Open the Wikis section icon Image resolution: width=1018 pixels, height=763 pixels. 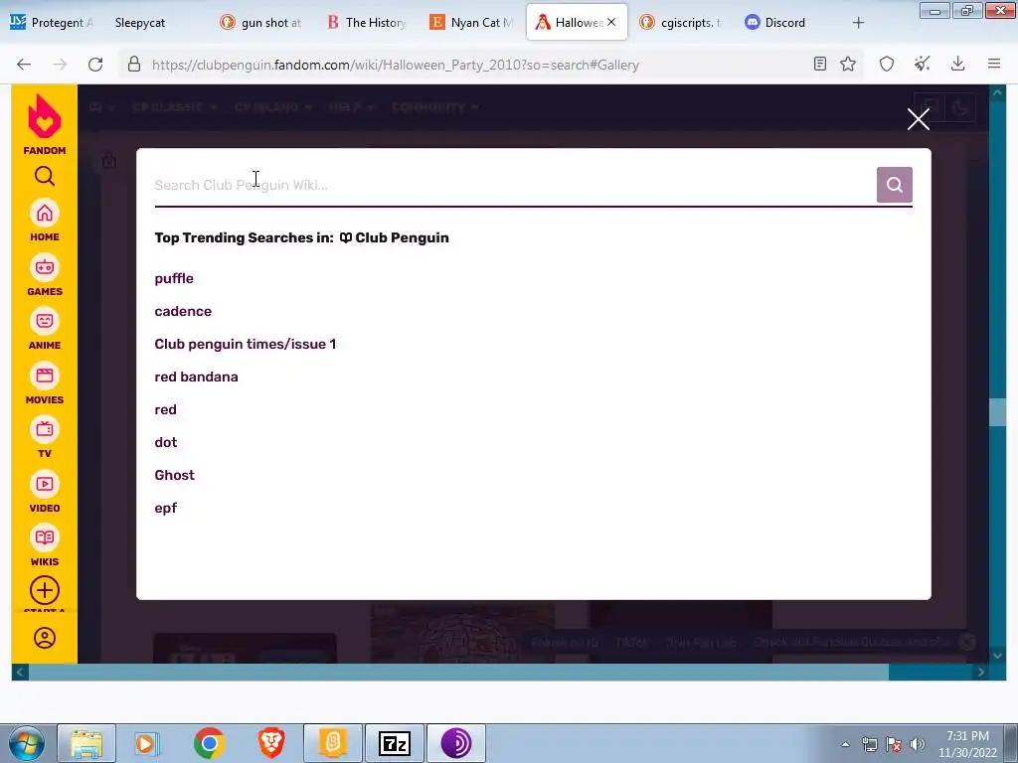[x=44, y=537]
